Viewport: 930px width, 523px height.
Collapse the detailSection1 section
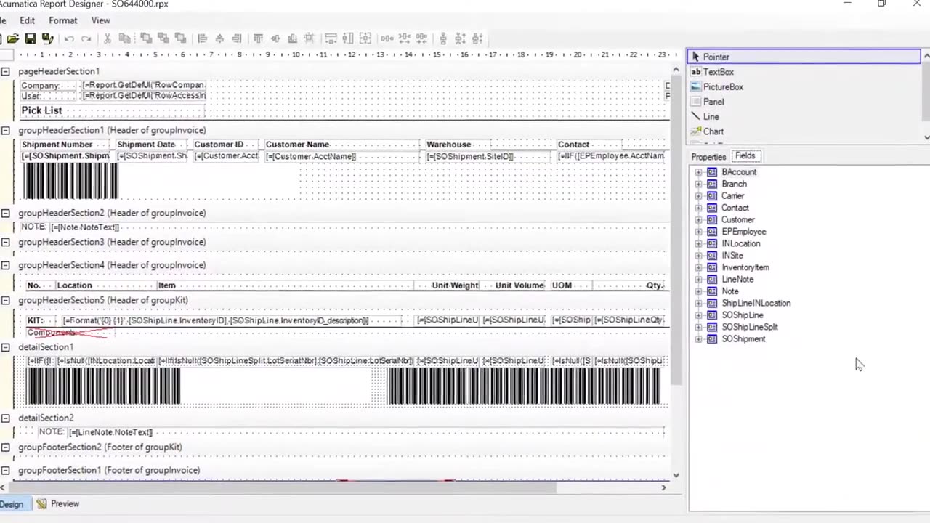pyautogui.click(x=5, y=347)
